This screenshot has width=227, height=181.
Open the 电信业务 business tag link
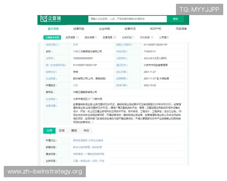click(x=85, y=161)
